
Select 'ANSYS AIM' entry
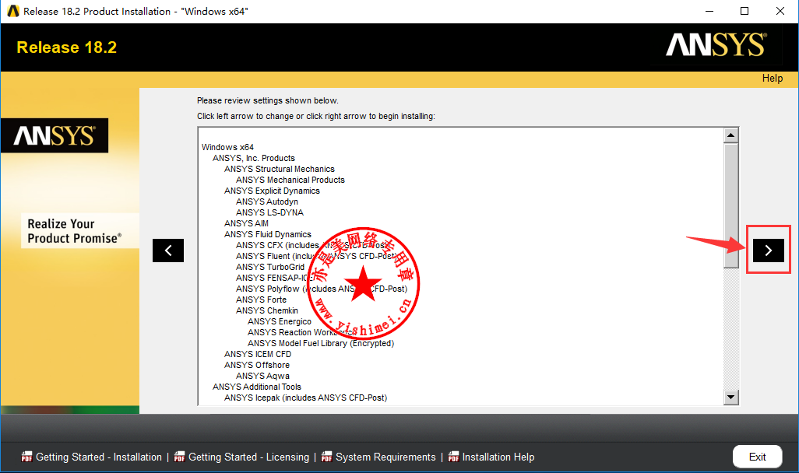click(246, 223)
